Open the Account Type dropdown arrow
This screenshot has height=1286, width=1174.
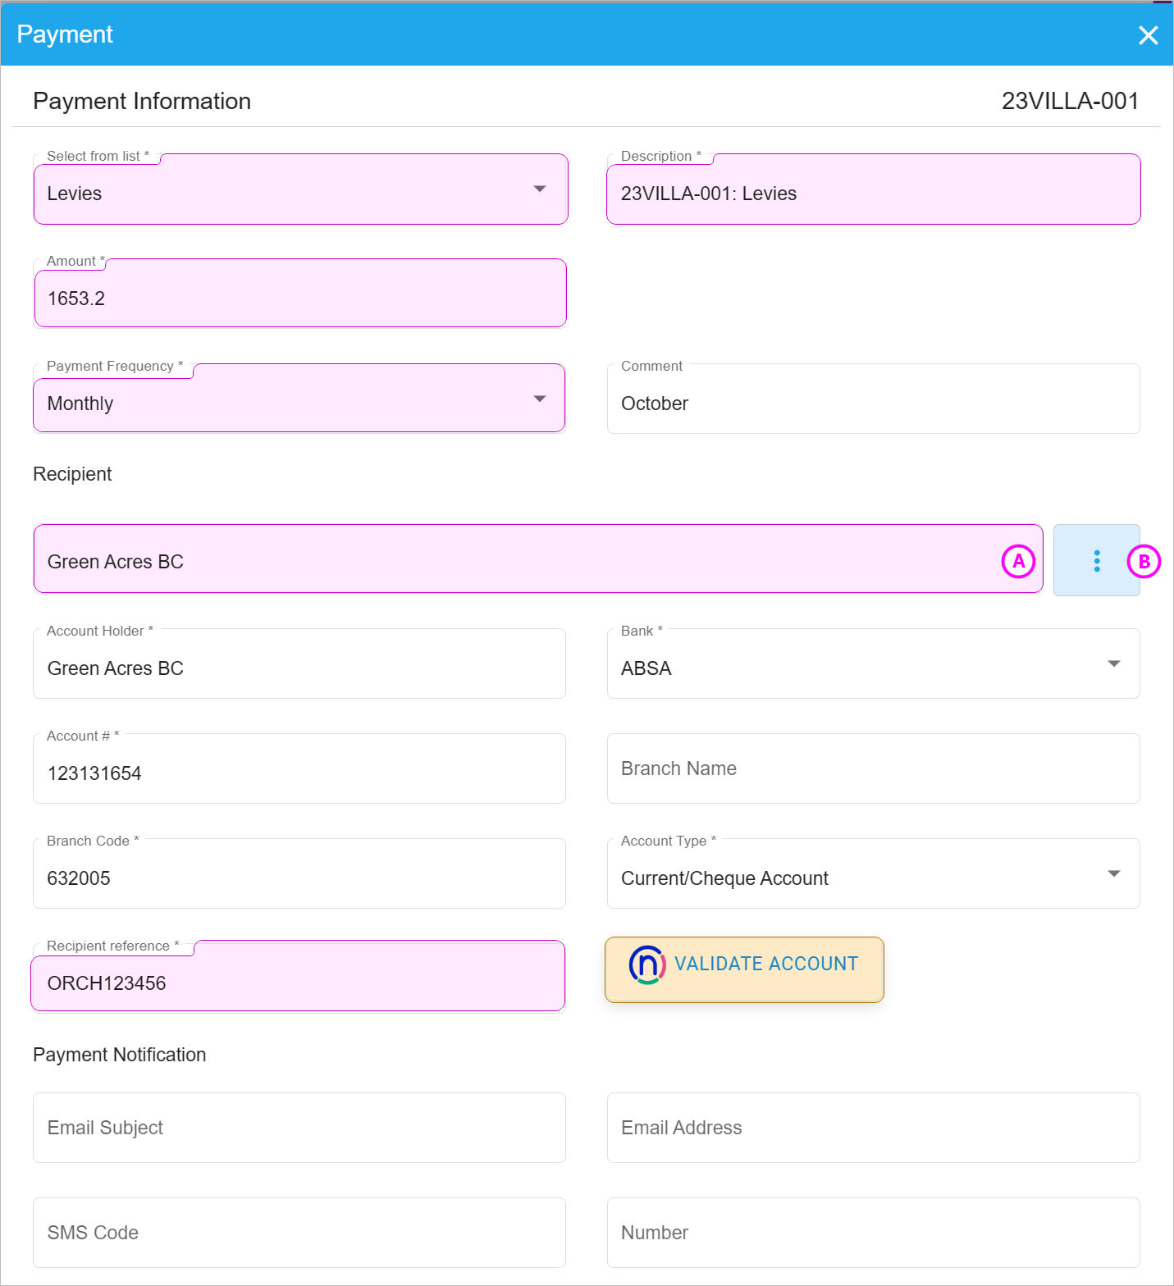point(1113,873)
